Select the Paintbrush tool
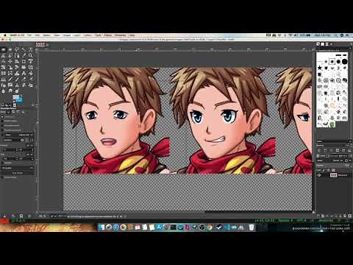Viewport: 353px width, 265px height. click(17, 79)
